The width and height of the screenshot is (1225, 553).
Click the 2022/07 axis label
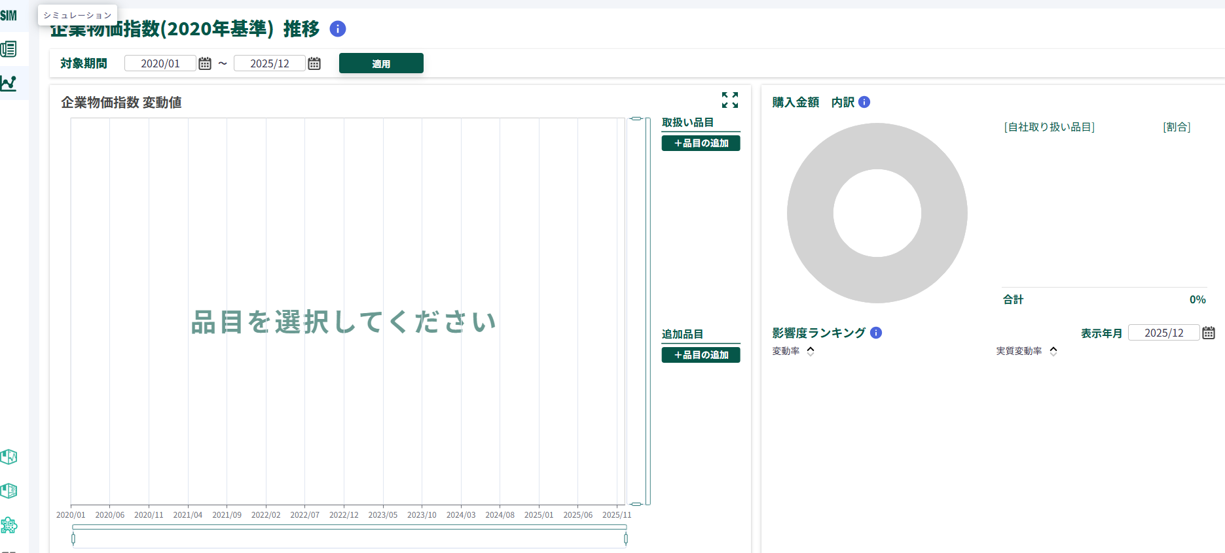[x=305, y=515]
